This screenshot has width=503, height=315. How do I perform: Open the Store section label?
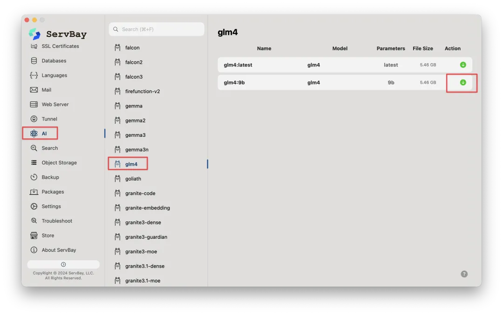click(x=48, y=235)
